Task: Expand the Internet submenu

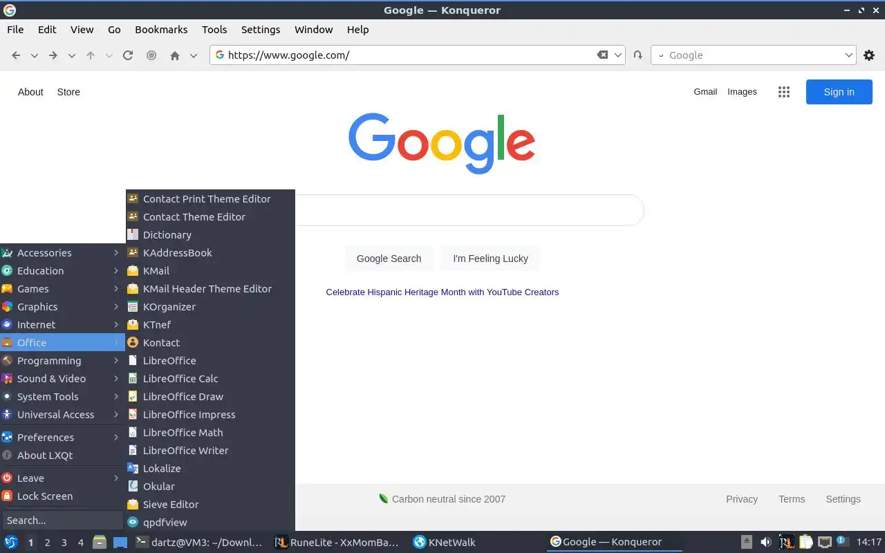Action: point(62,325)
